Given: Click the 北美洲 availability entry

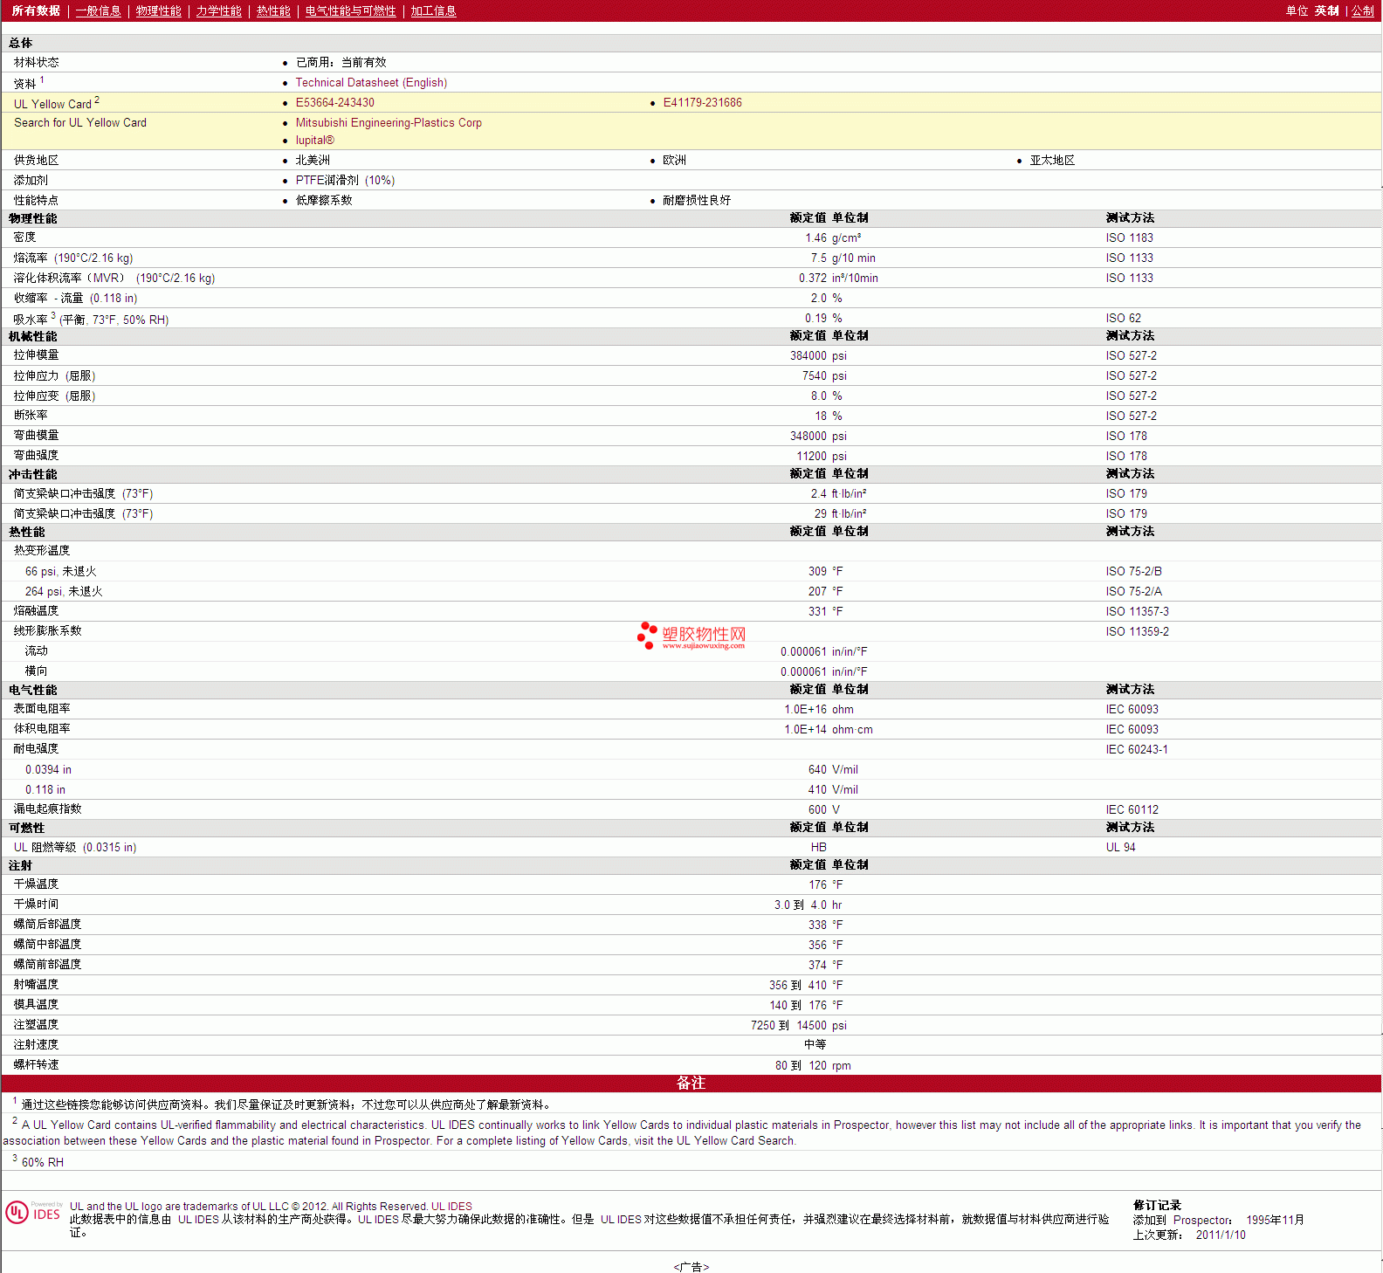Looking at the screenshot, I should [313, 160].
